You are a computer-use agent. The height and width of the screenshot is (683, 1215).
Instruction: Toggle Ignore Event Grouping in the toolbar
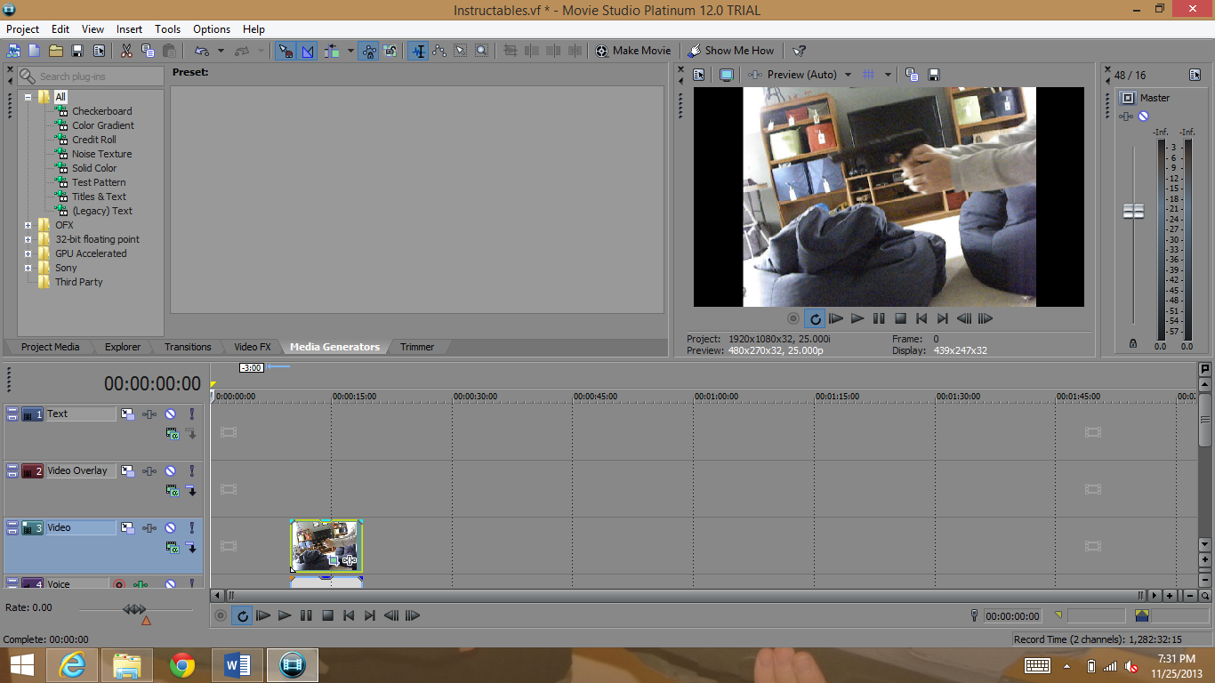point(390,51)
